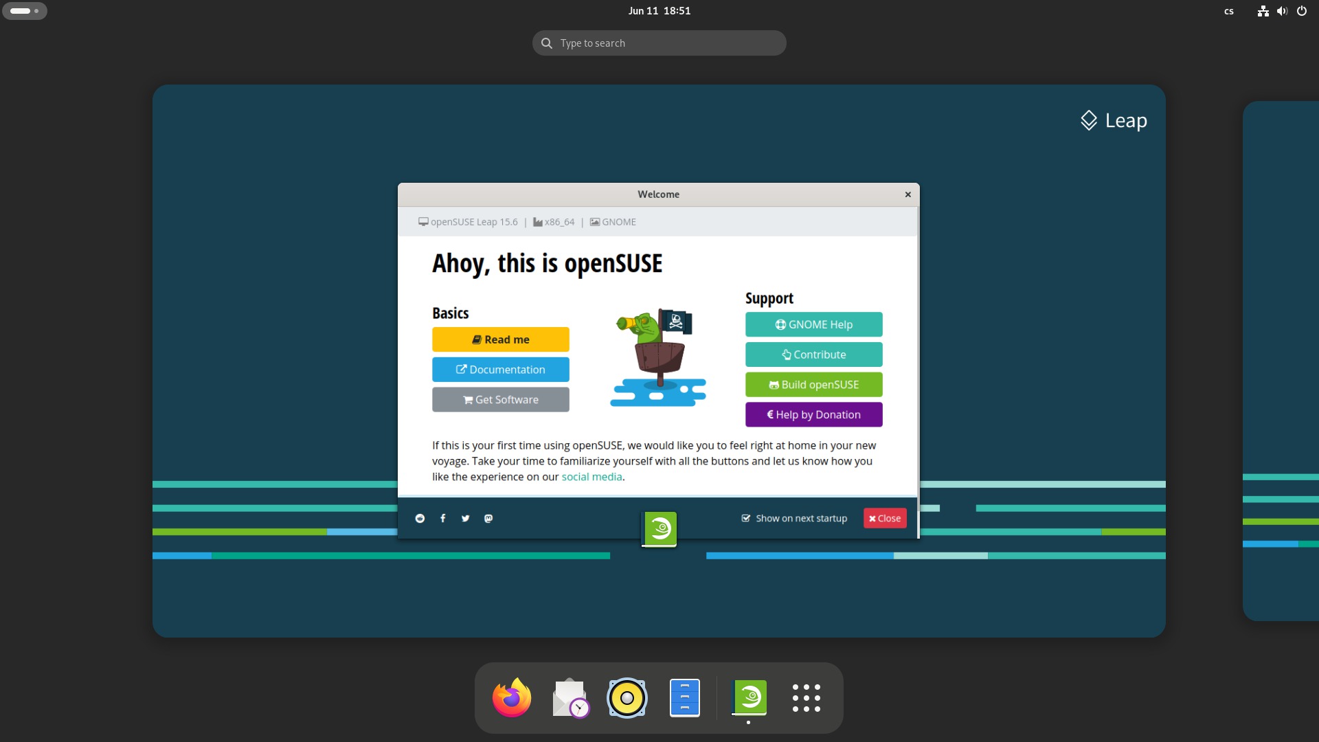Screen dimensions: 1319x742
Task: Open the cs keyboard layout menu
Action: (x=1229, y=11)
